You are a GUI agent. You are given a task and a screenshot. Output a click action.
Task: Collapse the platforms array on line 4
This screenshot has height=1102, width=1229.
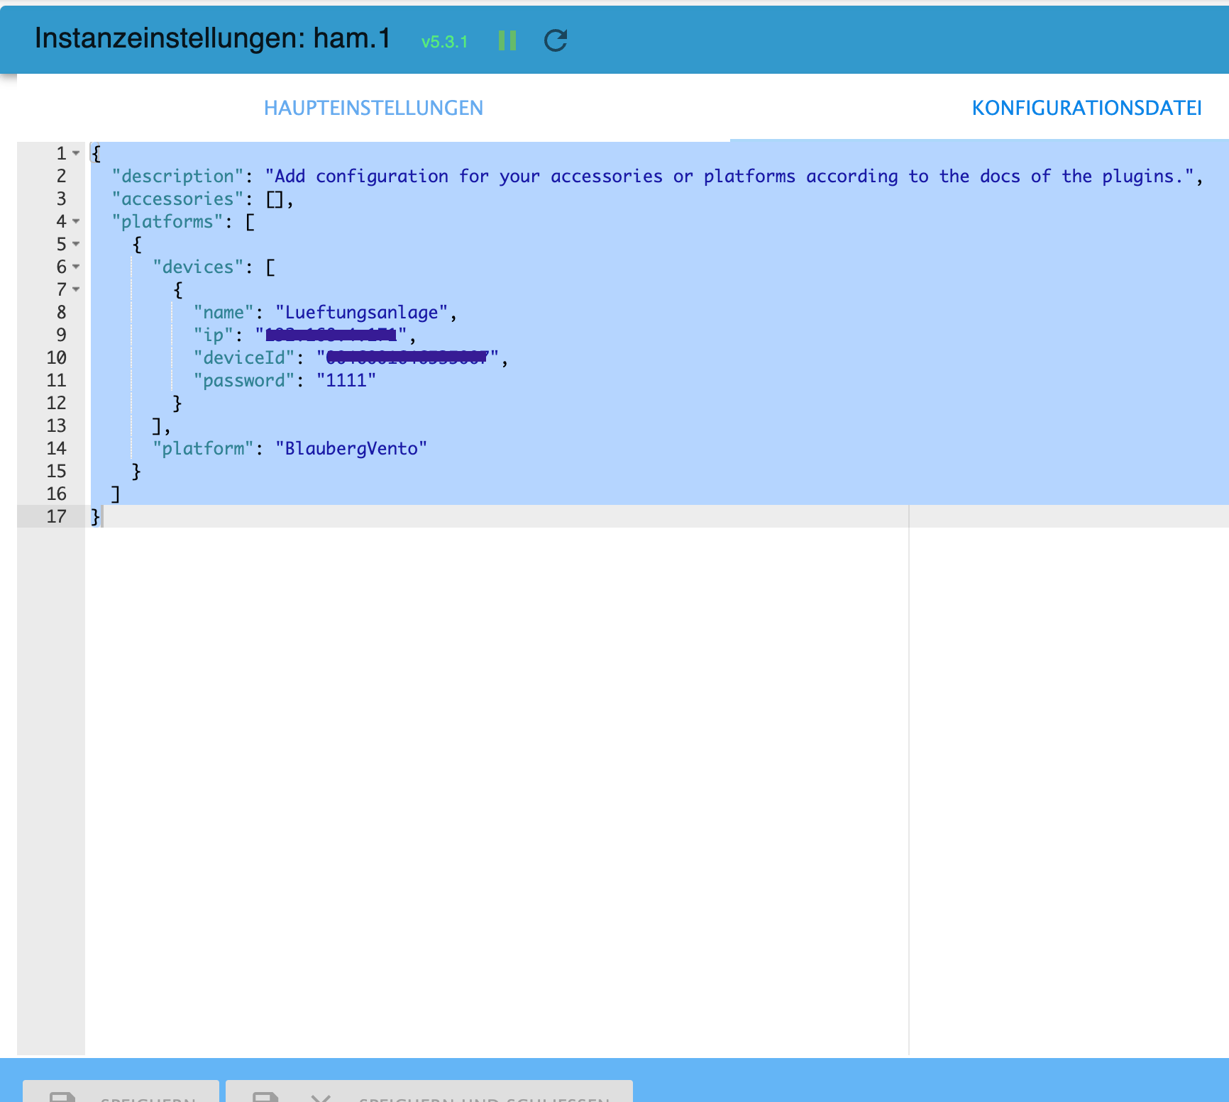tap(76, 221)
